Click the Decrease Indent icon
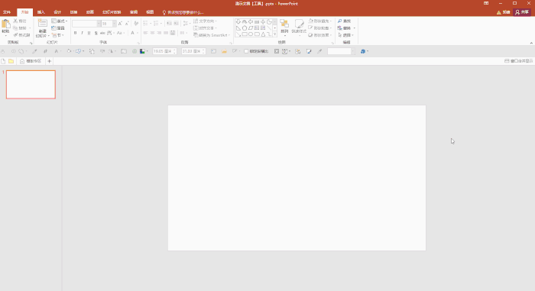 click(x=169, y=23)
